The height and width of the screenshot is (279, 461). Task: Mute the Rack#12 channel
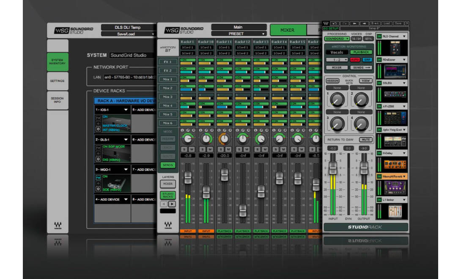247,149
